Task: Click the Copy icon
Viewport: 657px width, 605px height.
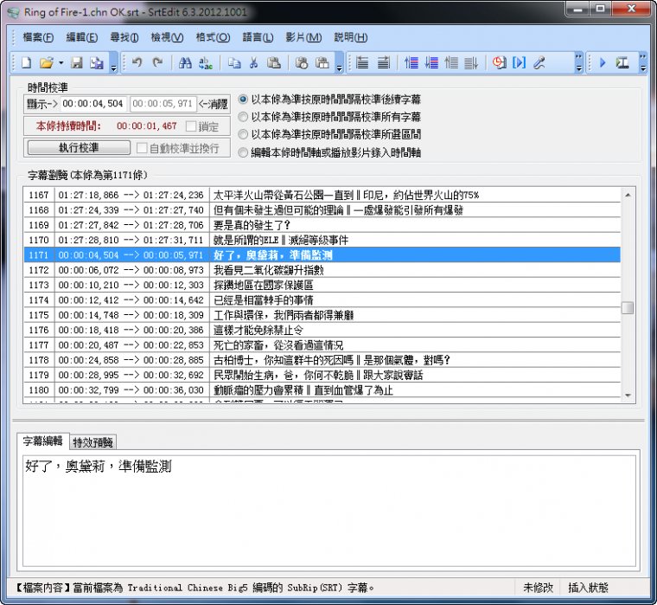Action: pyautogui.click(x=234, y=63)
